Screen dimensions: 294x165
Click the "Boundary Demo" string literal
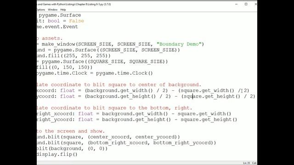pyautogui.click(x=179, y=44)
